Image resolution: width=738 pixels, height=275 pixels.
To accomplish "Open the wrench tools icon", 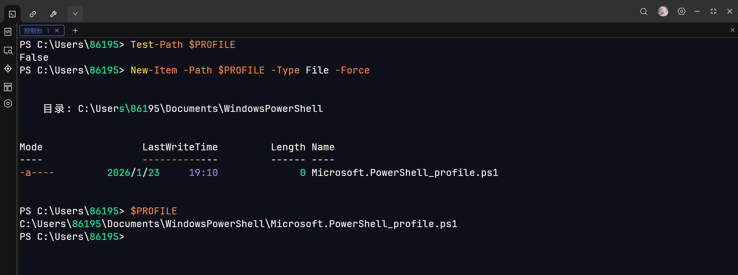I will pos(53,14).
